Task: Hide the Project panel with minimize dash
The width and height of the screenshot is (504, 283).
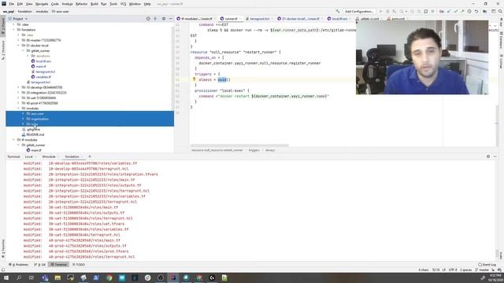Action: 170,19
